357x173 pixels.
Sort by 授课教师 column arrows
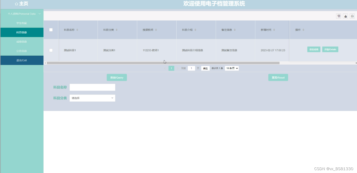(x=156, y=30)
